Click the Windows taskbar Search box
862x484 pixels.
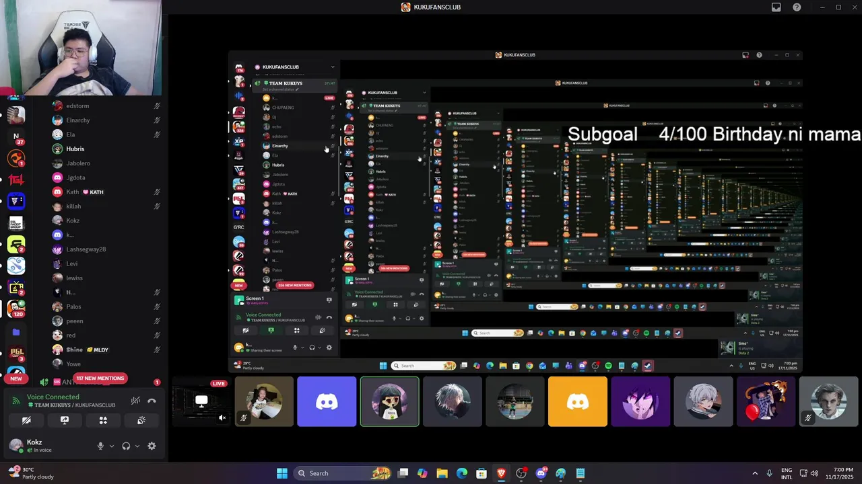343,473
